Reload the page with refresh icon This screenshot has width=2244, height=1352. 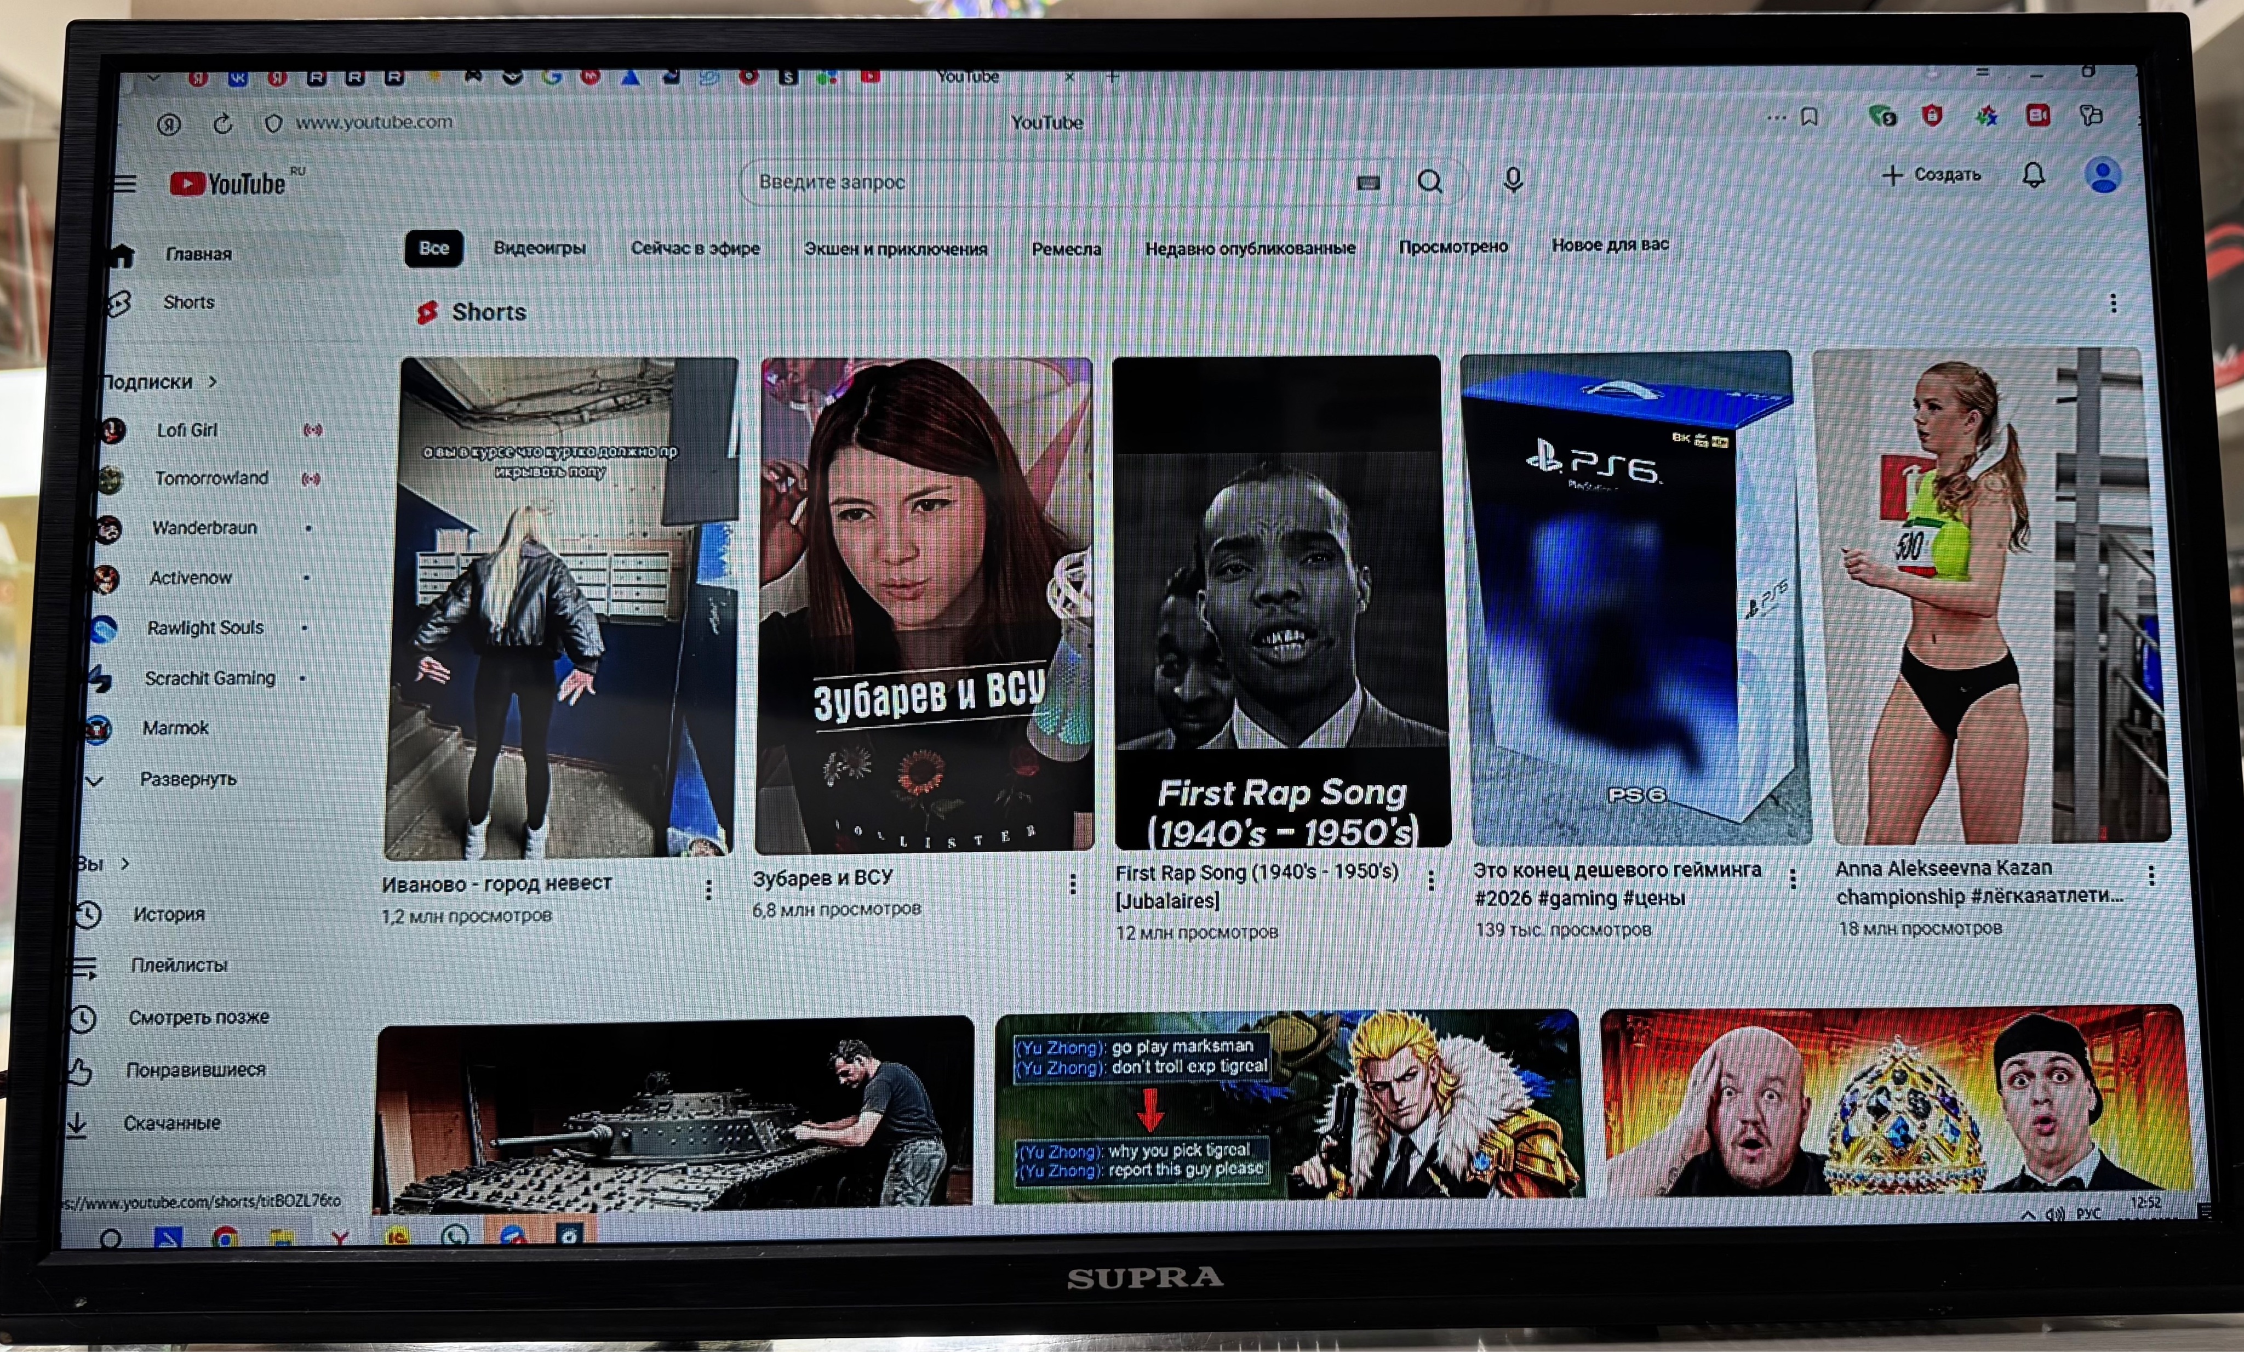[222, 124]
